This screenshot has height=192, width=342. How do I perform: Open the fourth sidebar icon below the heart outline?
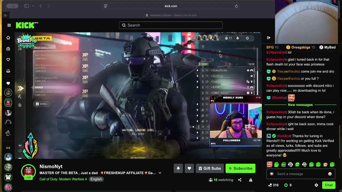coord(8,71)
